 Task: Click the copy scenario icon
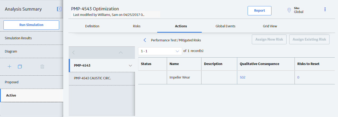click(x=20, y=67)
